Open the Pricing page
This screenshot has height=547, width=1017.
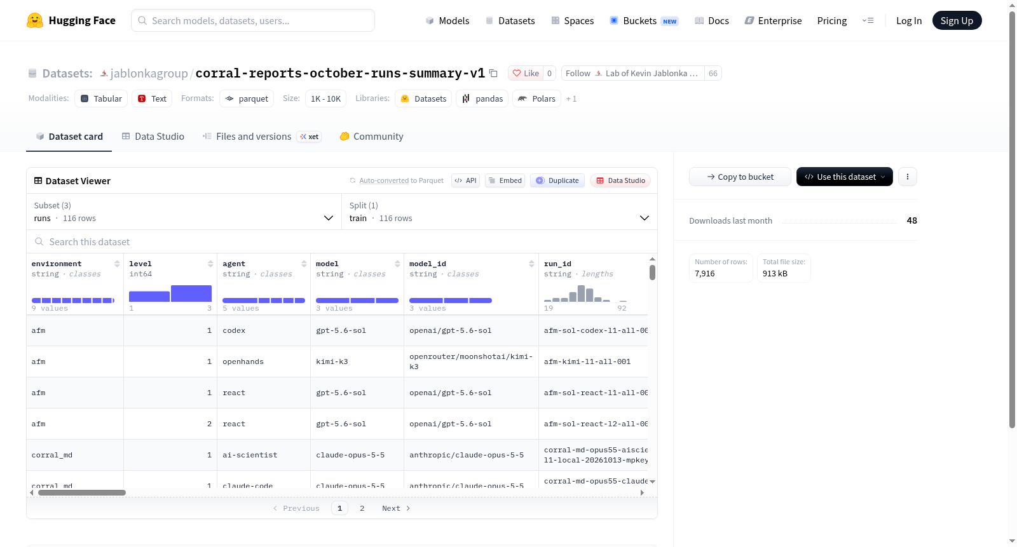coord(832,20)
